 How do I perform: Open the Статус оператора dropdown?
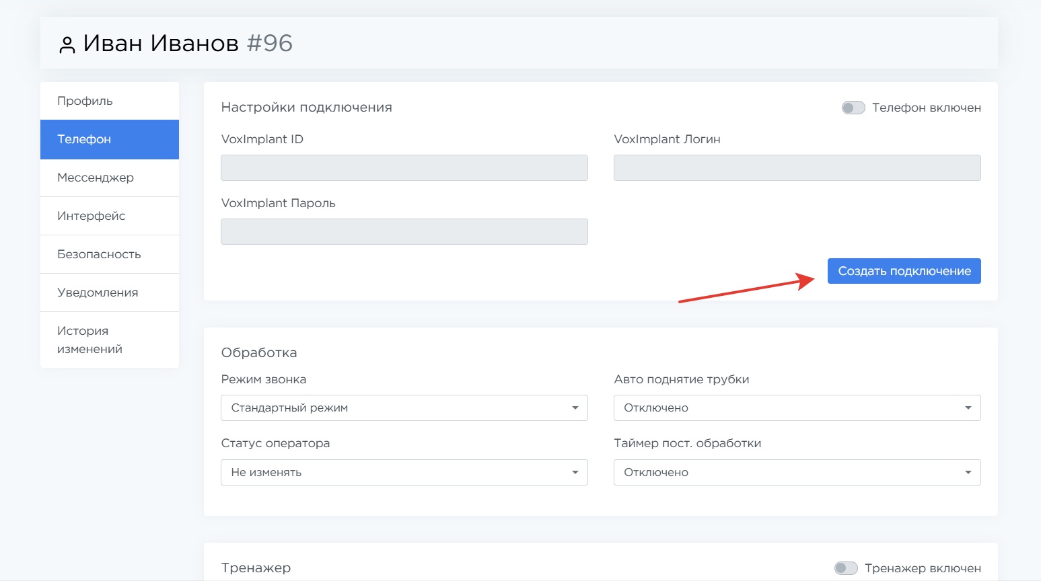pyautogui.click(x=404, y=473)
